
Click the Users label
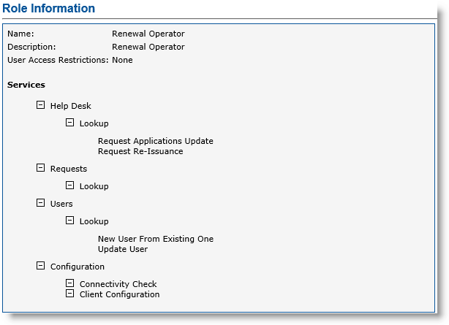tap(61, 204)
